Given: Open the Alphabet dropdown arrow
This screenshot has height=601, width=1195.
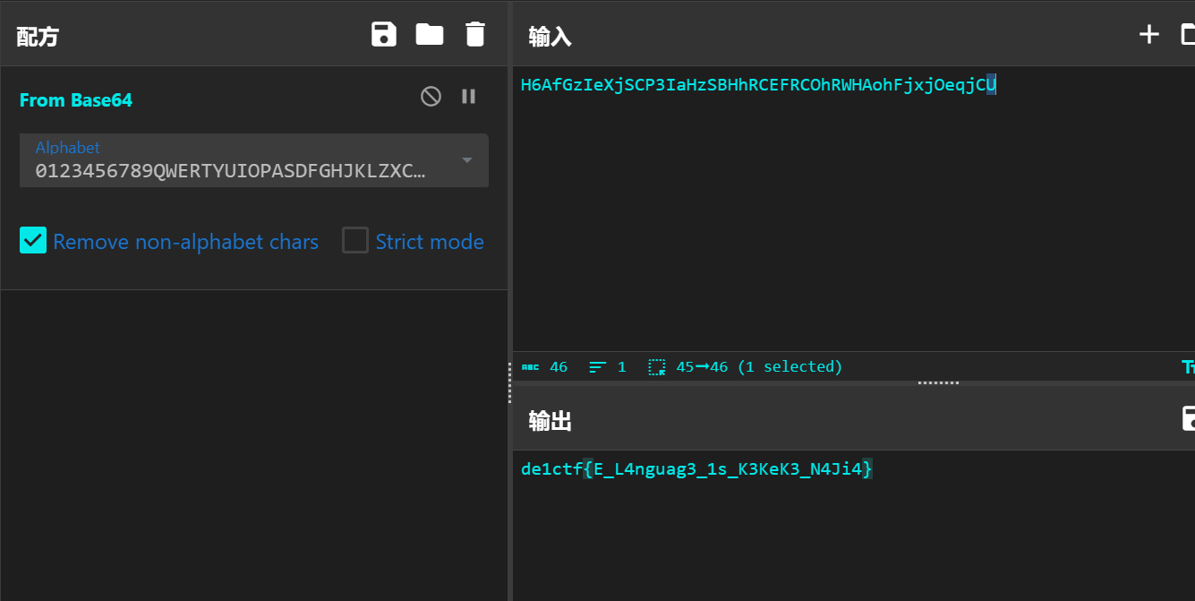Looking at the screenshot, I should (x=466, y=160).
